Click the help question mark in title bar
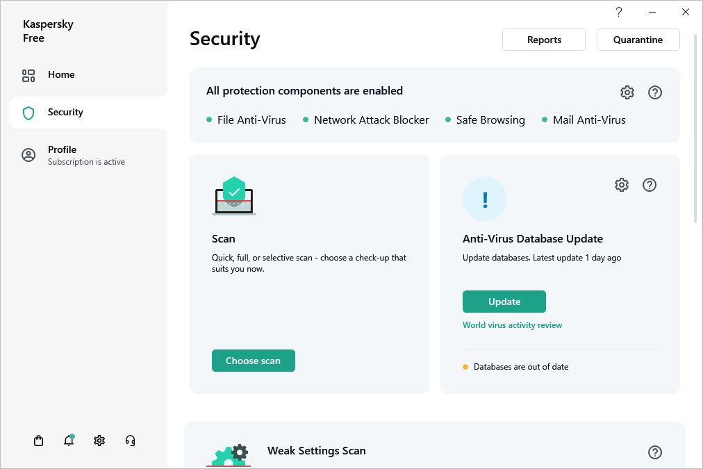The height and width of the screenshot is (469, 703). click(x=619, y=12)
